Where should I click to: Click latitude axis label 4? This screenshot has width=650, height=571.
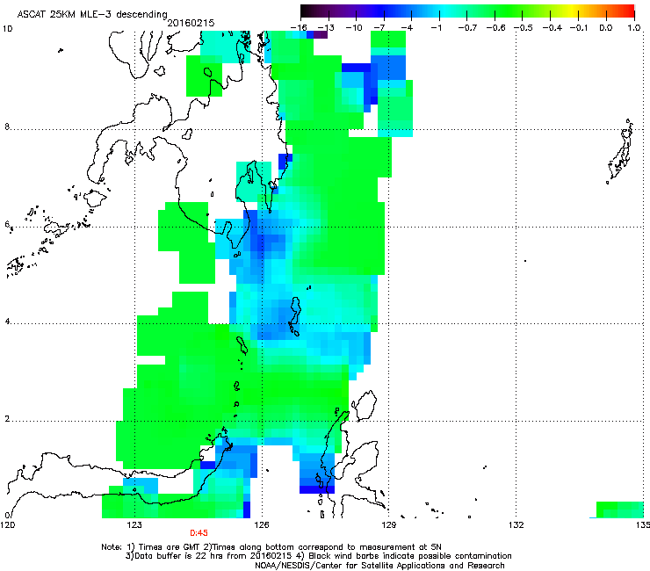coord(7,322)
